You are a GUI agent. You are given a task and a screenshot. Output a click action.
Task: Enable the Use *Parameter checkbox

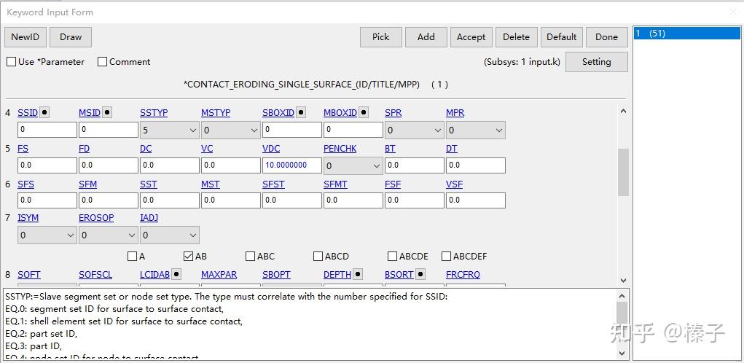pos(12,62)
